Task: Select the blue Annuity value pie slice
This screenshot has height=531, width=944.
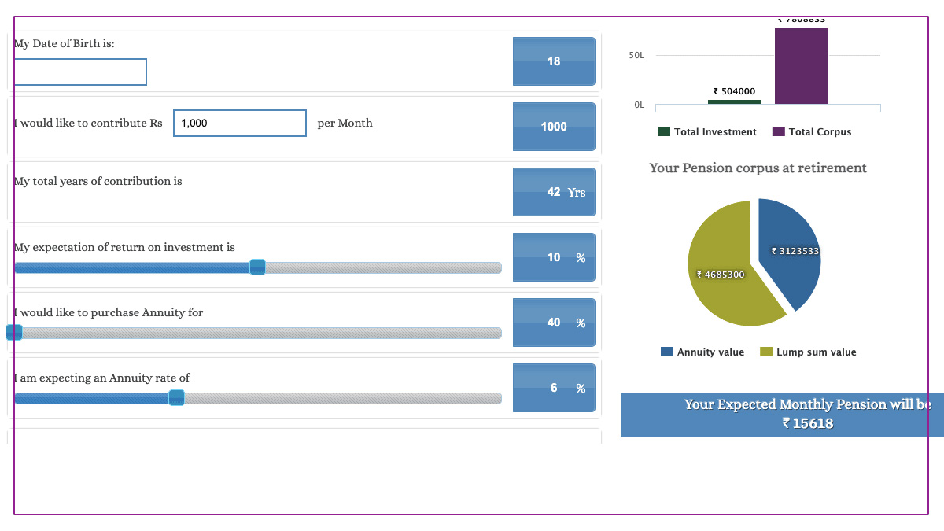Action: click(x=791, y=252)
